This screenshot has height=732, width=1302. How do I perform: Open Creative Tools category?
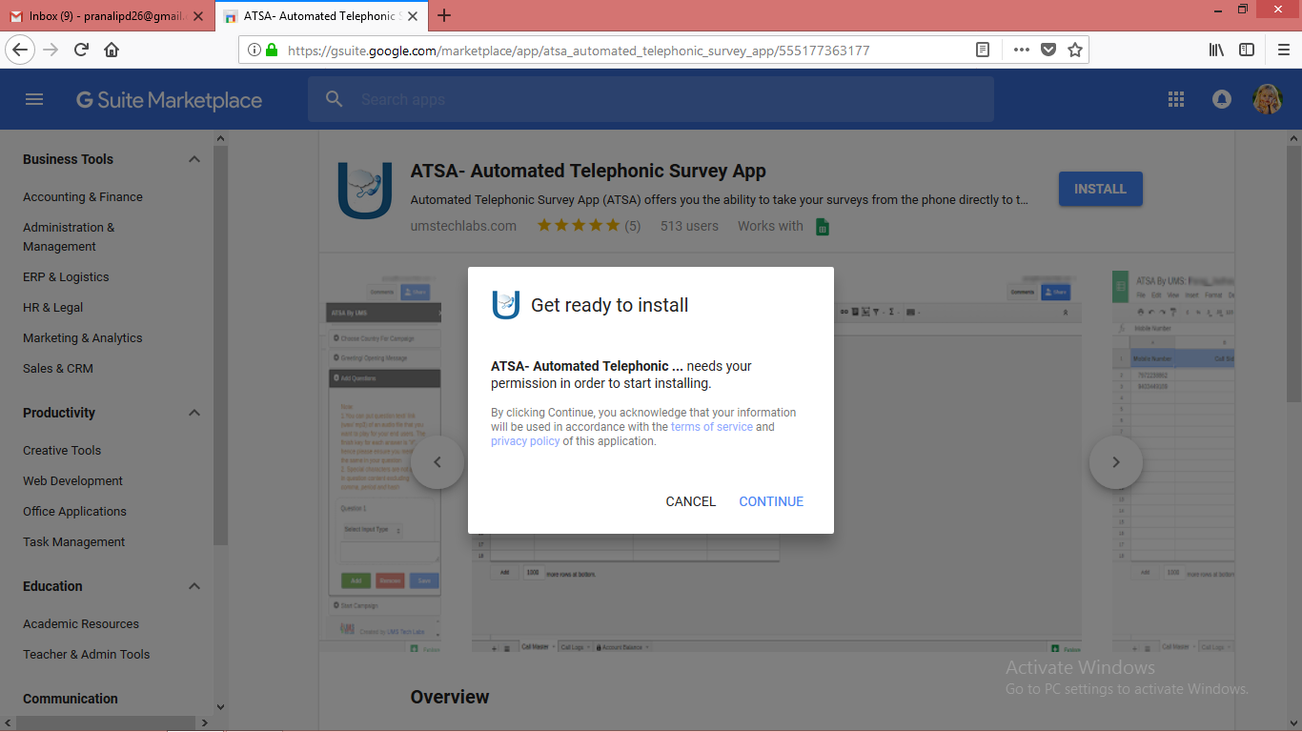62,451
